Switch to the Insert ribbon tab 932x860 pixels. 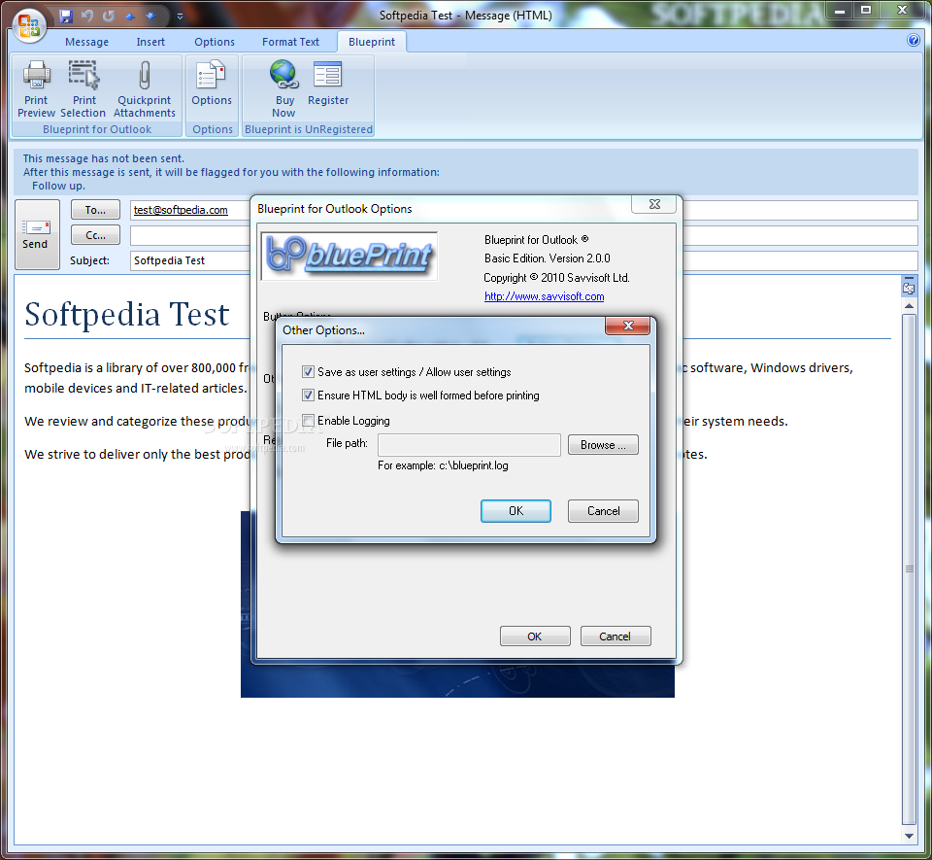tap(150, 42)
